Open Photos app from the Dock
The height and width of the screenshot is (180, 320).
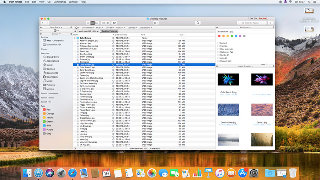(x=151, y=173)
